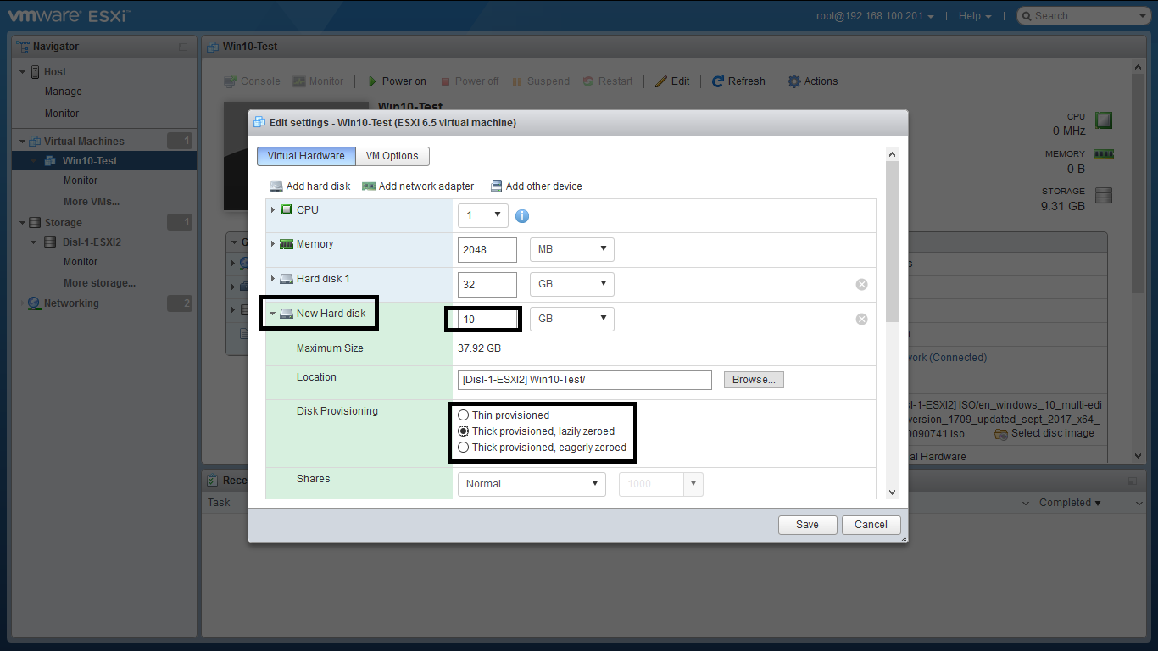Click the Add other device icon
Image resolution: width=1158 pixels, height=651 pixels.
(496, 186)
